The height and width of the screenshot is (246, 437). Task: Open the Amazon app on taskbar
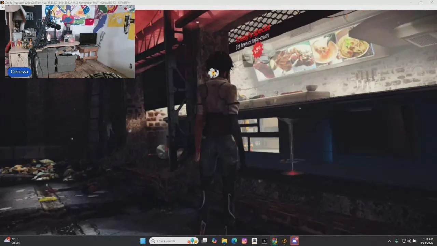[254, 241]
